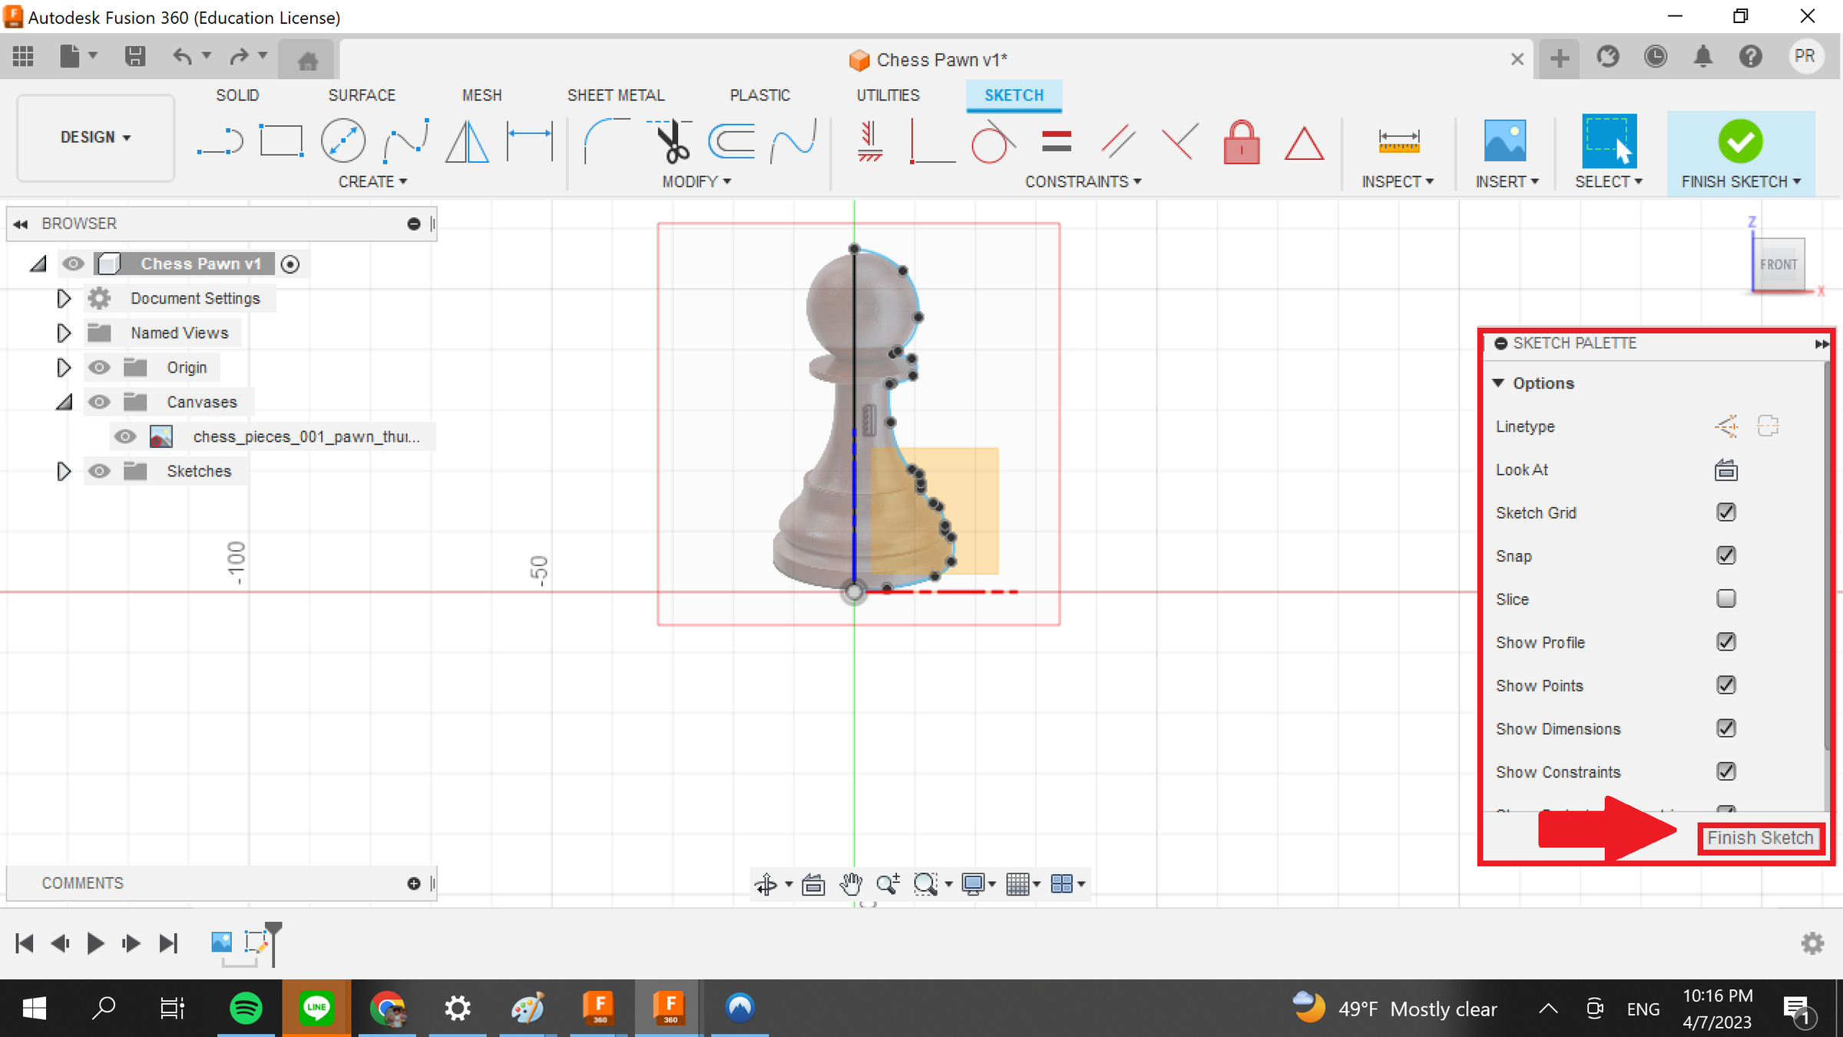Open the DESIGN workspace dropdown
Screen dimensions: 1843x1037
click(x=95, y=137)
